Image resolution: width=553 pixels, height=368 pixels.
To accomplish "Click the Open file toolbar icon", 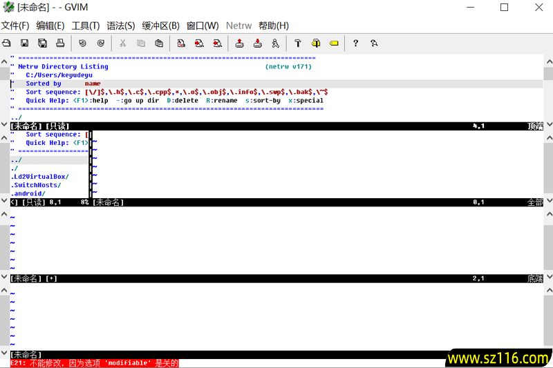I will tap(6, 43).
